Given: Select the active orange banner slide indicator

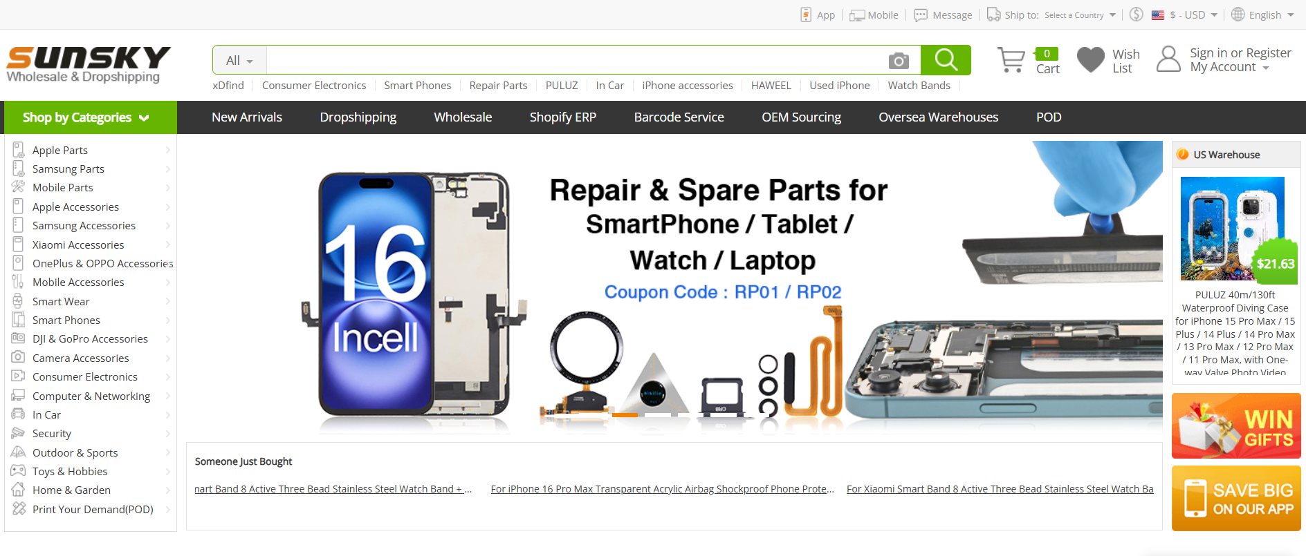Looking at the screenshot, I should (x=625, y=415).
